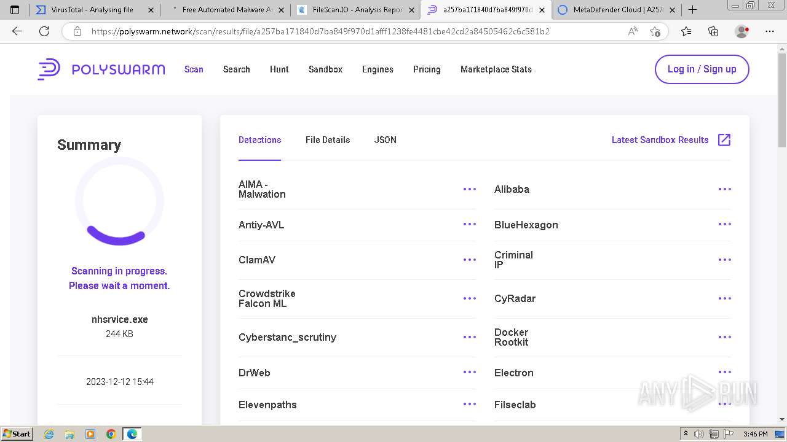Expand the AIMA - Malwation result dots
Image resolution: width=787 pixels, height=442 pixels.
[470, 189]
